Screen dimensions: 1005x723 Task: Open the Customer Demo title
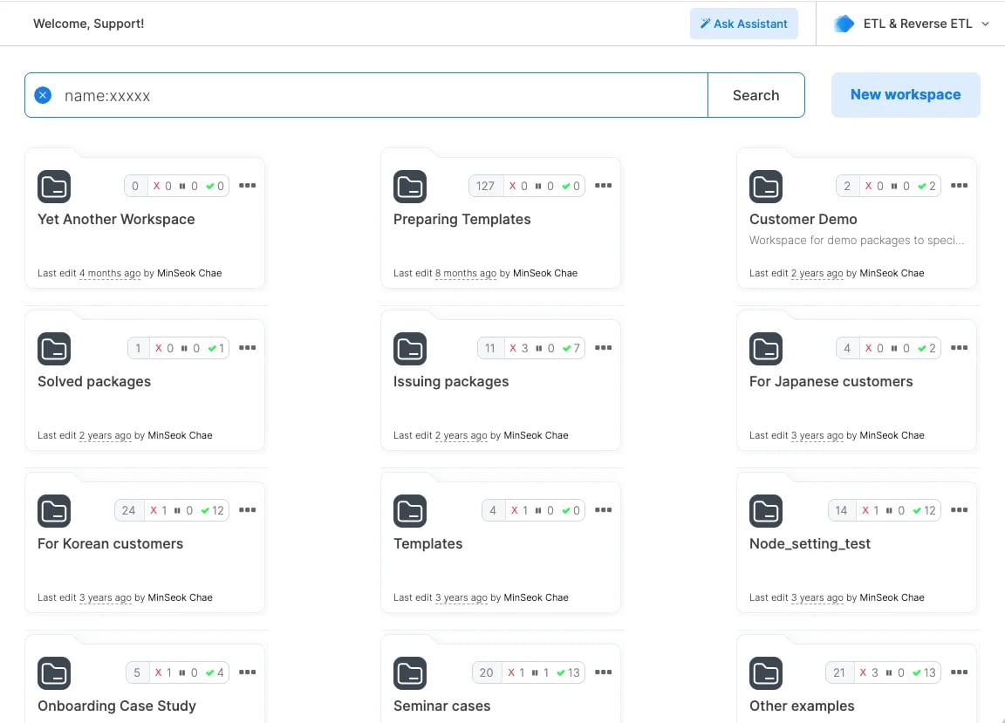point(803,219)
